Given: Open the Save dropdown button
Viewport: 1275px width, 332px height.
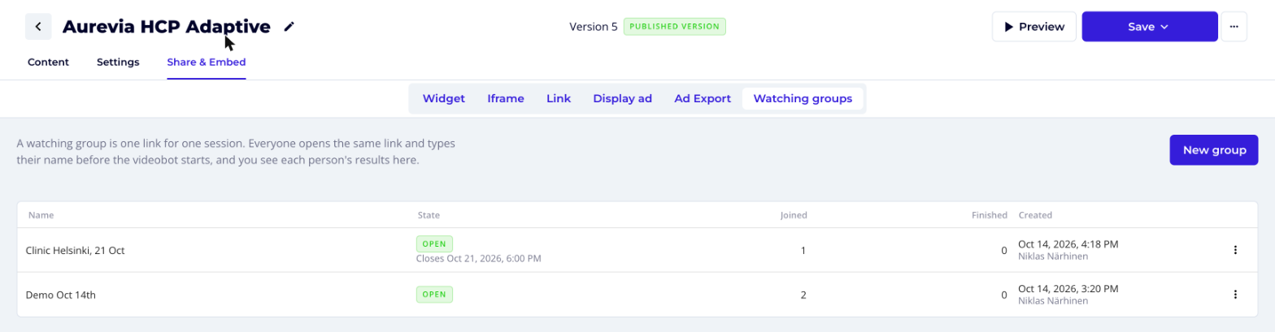Looking at the screenshot, I should click(x=1149, y=26).
